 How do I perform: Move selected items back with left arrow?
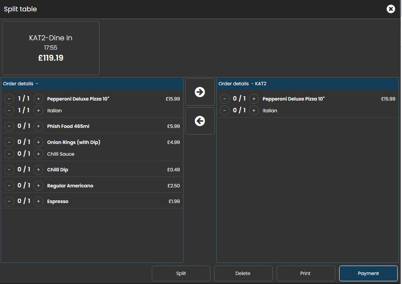click(x=200, y=121)
